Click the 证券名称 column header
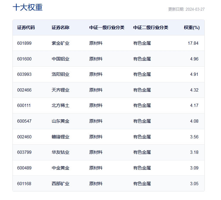Viewport: 221px width, 200px height. [x=61, y=28]
